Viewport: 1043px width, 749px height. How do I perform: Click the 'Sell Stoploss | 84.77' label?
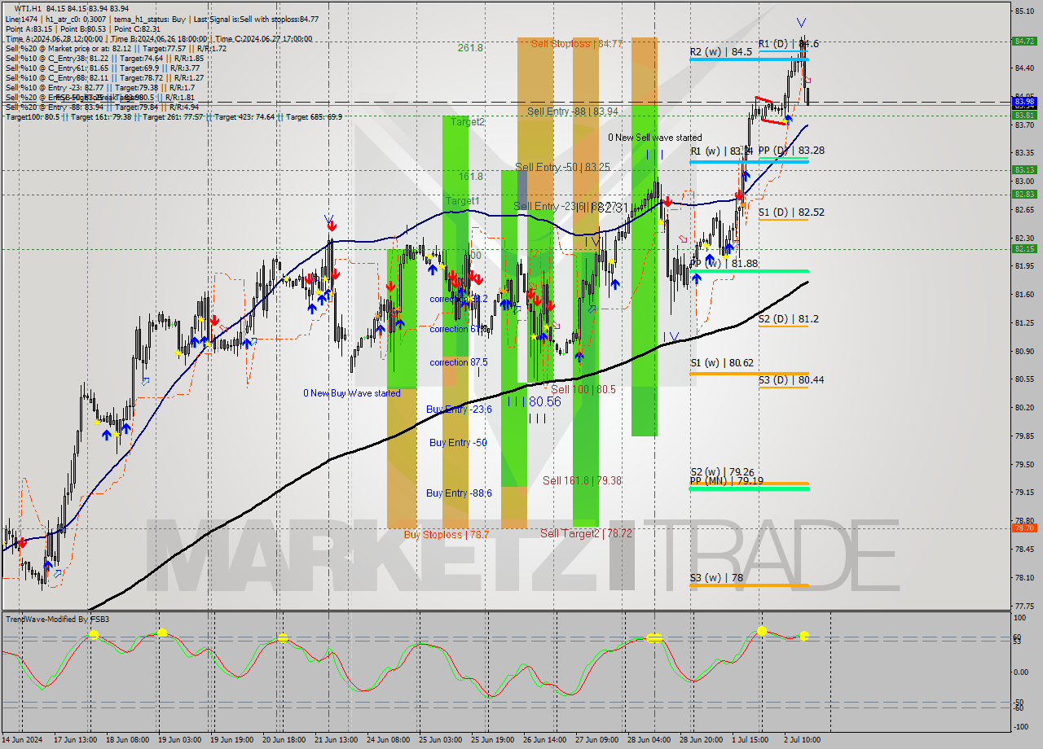[577, 43]
